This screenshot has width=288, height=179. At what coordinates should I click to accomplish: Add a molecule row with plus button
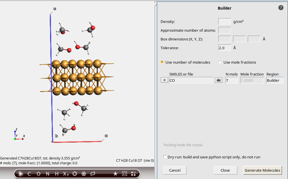pyautogui.click(x=164, y=80)
